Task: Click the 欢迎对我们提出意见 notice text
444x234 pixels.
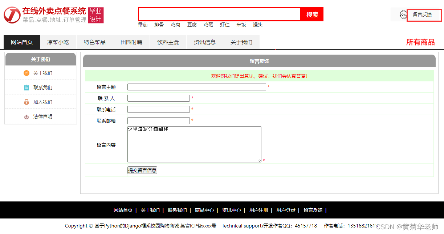Action: pyautogui.click(x=259, y=76)
